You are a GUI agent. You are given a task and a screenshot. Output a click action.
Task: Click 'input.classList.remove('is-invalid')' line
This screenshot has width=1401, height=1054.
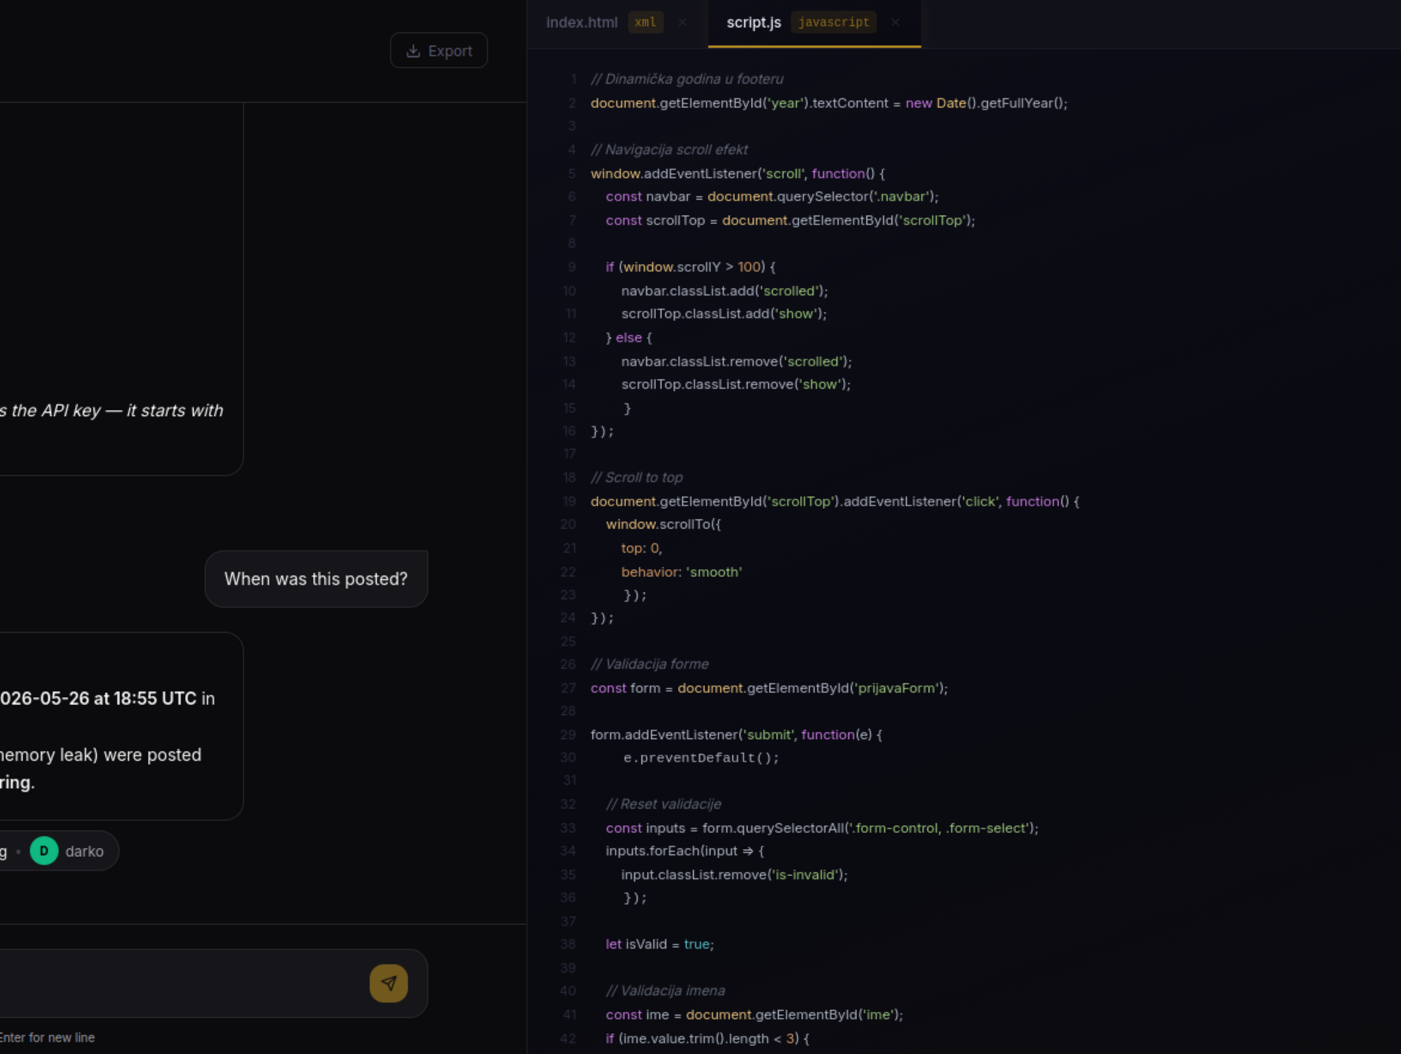pyautogui.click(x=734, y=875)
